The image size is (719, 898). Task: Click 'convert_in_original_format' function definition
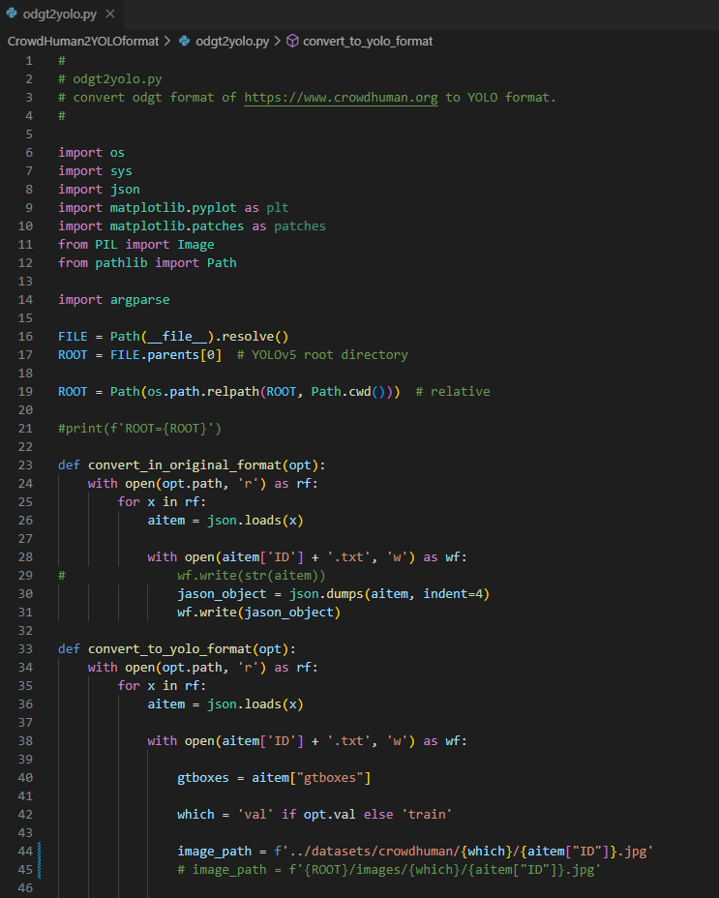185,465
